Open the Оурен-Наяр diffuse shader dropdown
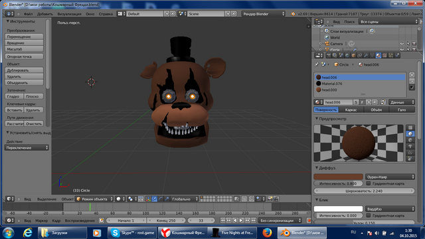Image resolution: width=425 pixels, height=239 pixels. (390, 177)
